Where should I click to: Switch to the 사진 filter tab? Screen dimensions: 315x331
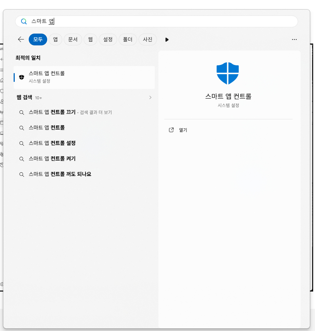click(148, 39)
